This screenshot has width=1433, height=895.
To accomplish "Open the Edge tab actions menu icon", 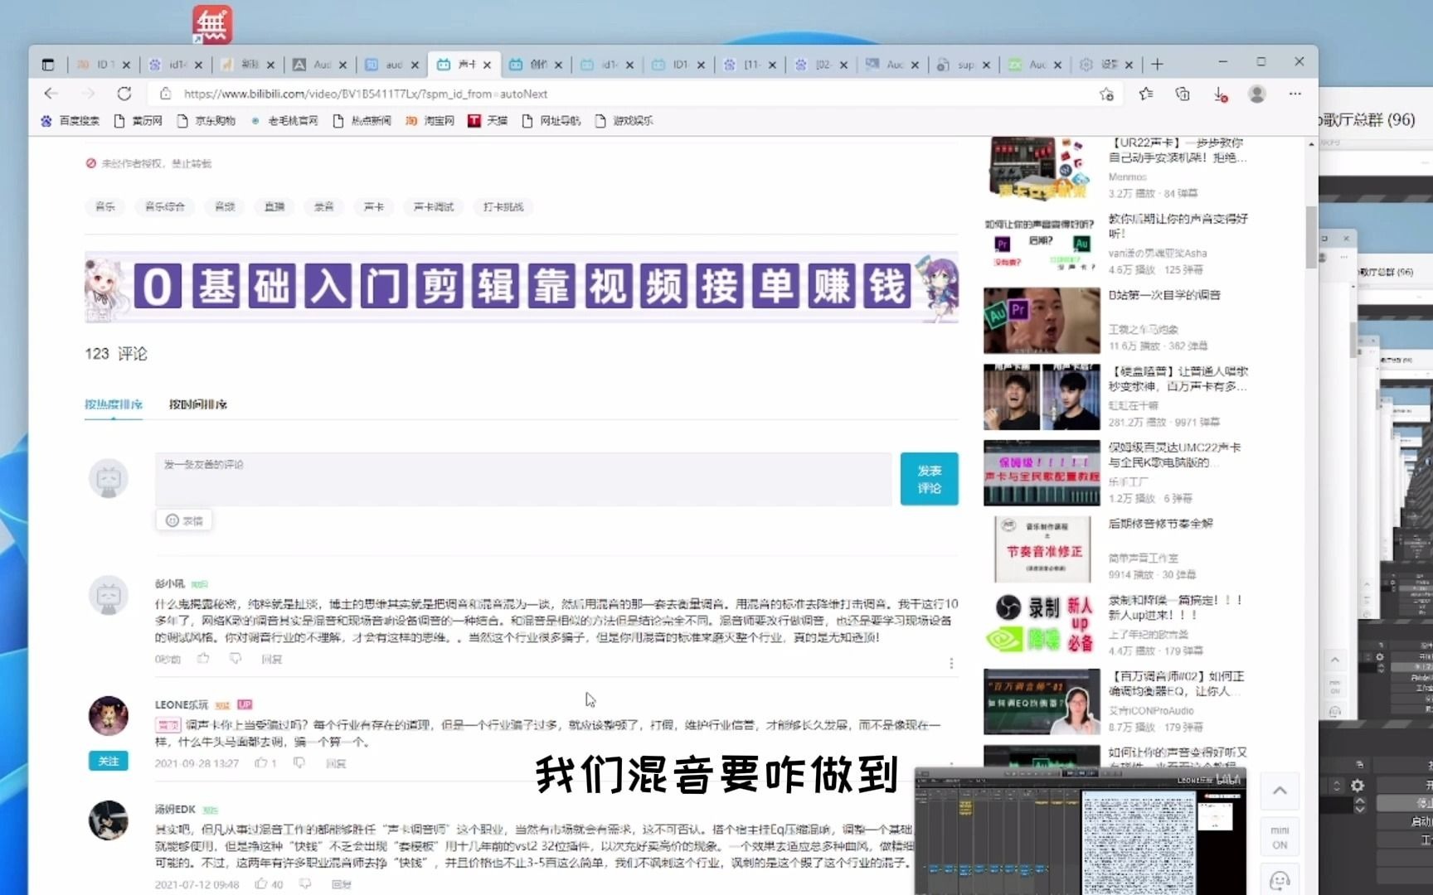I will pos(48,65).
